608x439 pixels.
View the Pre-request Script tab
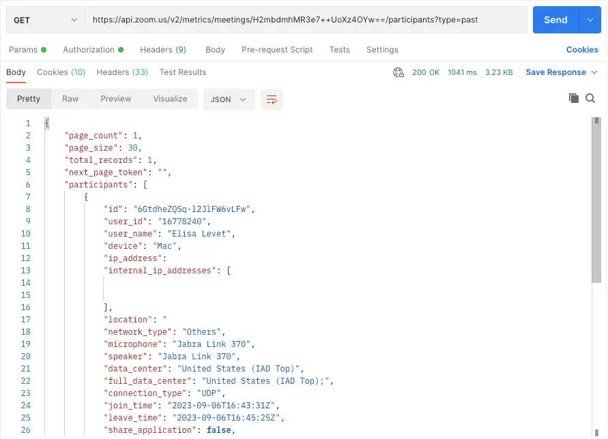[x=277, y=49]
